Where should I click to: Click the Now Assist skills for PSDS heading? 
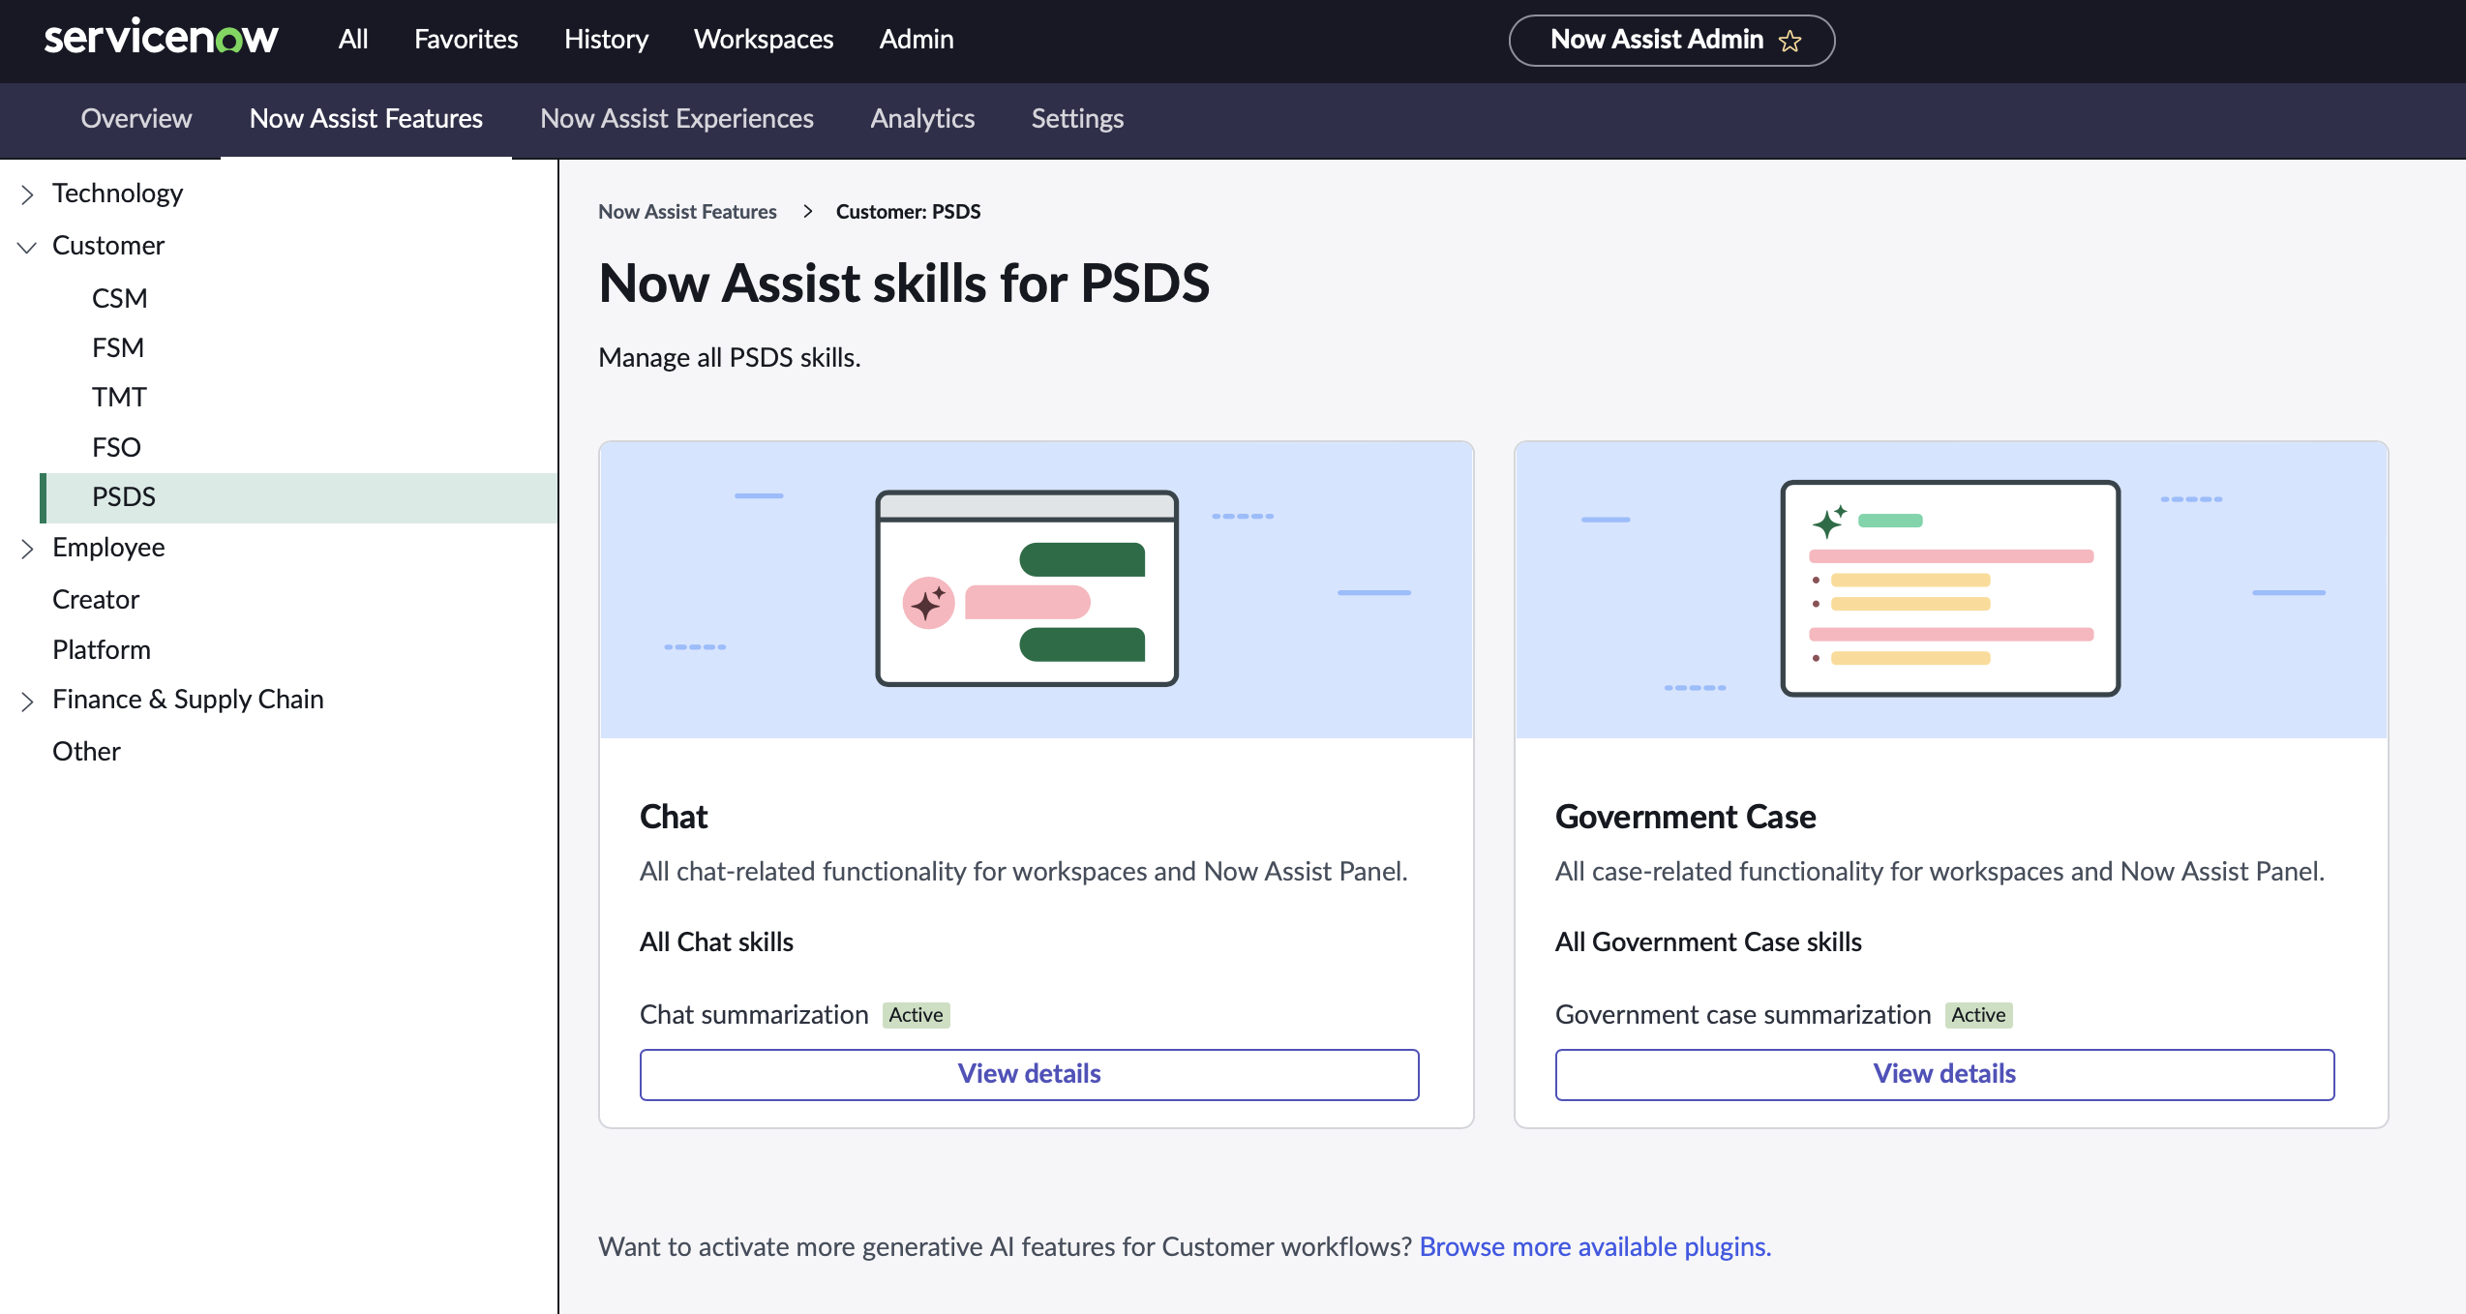904,284
